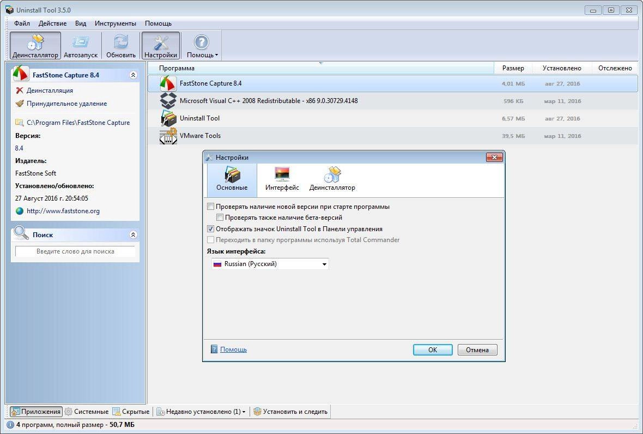The width and height of the screenshot is (643, 434).
Task: Click help icon next to Помощь link
Action: [x=214, y=349]
